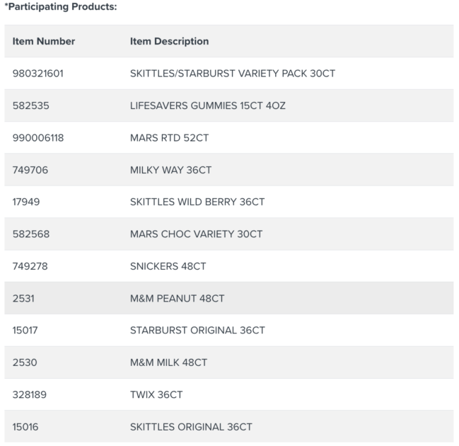Click item number 582568
This screenshot has height=446, width=459.
click(x=31, y=234)
